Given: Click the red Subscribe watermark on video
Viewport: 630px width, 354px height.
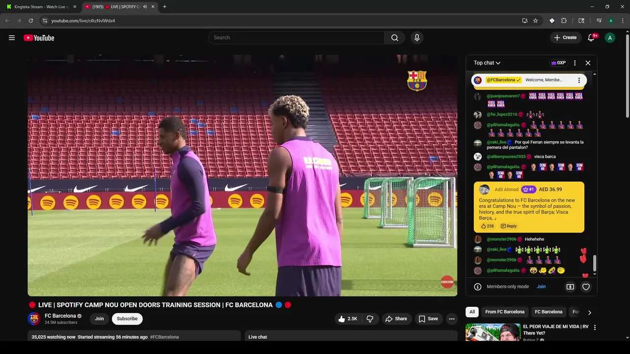Looking at the screenshot, I should [447, 282].
